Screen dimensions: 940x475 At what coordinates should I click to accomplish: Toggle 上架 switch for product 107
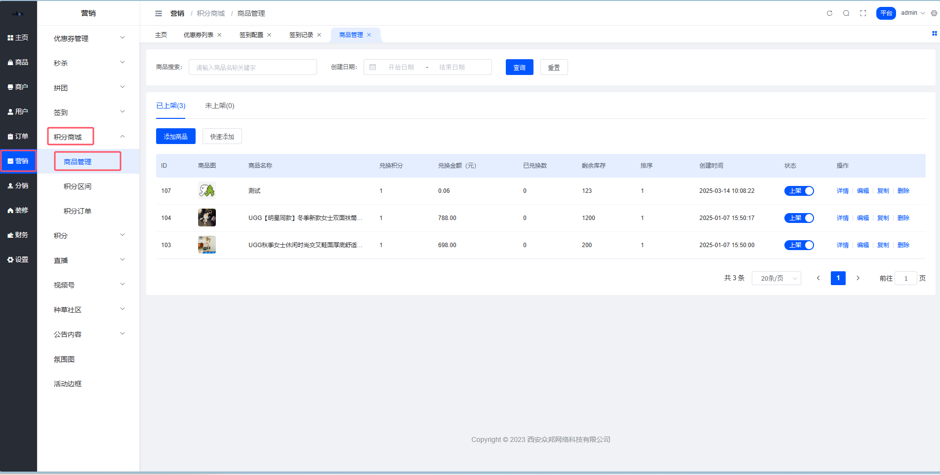tap(799, 191)
